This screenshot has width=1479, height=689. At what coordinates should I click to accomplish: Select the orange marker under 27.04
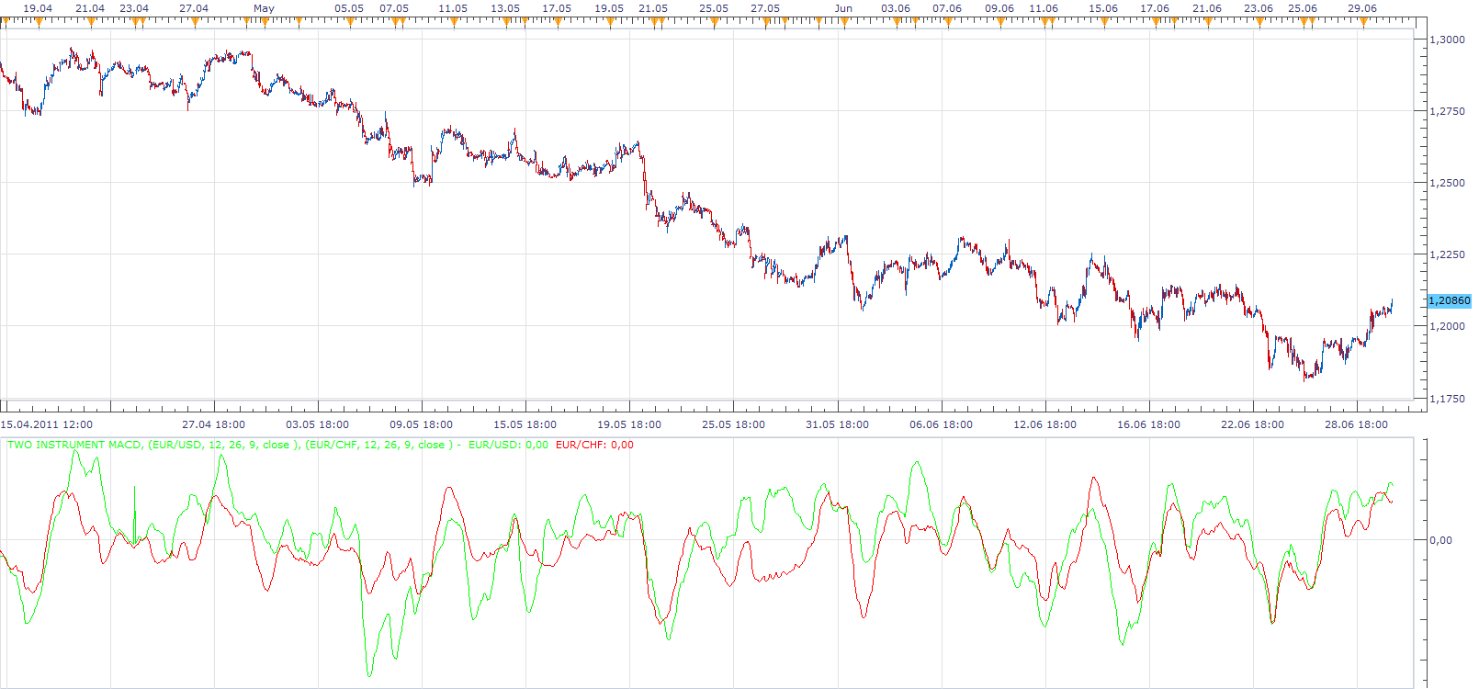coord(194,22)
